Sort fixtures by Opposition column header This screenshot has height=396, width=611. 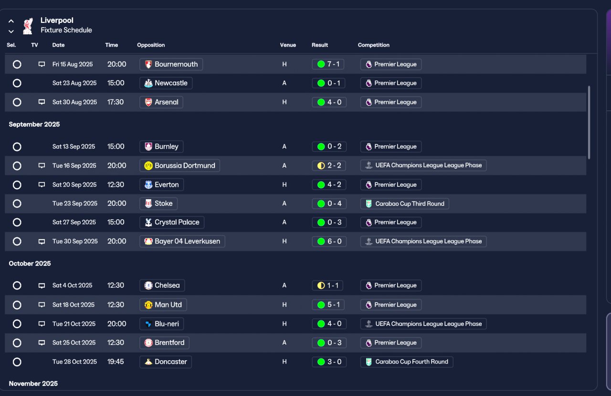(x=151, y=45)
